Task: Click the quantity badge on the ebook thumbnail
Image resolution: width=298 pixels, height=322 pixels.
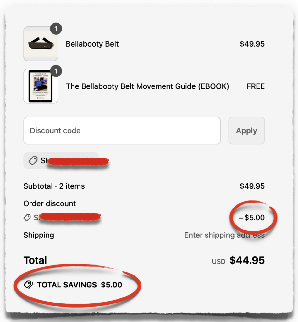Action: (56, 71)
